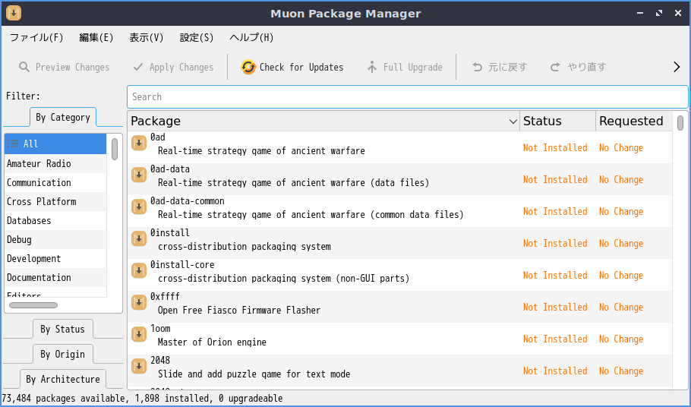Switch to the By Architecture filter tab
The width and height of the screenshot is (691, 407).
pyautogui.click(x=62, y=379)
